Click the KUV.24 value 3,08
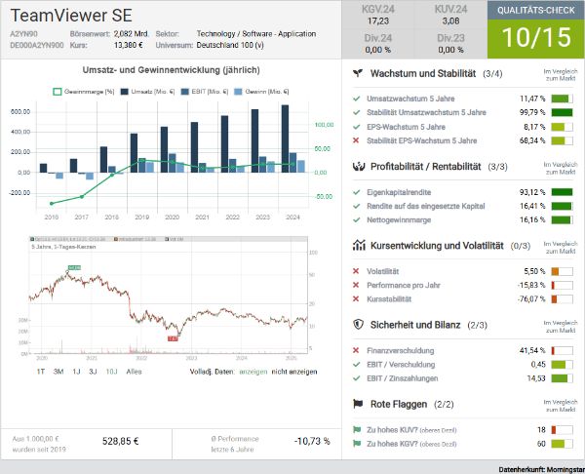This screenshot has height=474, width=585. 450,20
